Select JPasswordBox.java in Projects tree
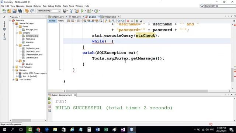236x133 pixels. 34,55
